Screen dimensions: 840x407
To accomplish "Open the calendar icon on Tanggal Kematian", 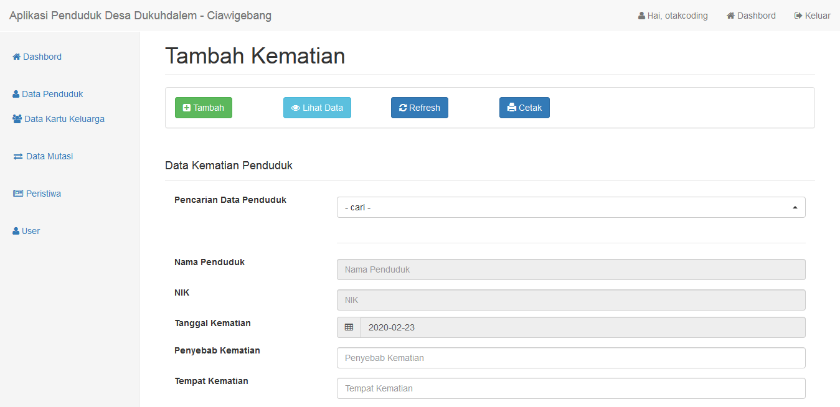I will click(349, 327).
